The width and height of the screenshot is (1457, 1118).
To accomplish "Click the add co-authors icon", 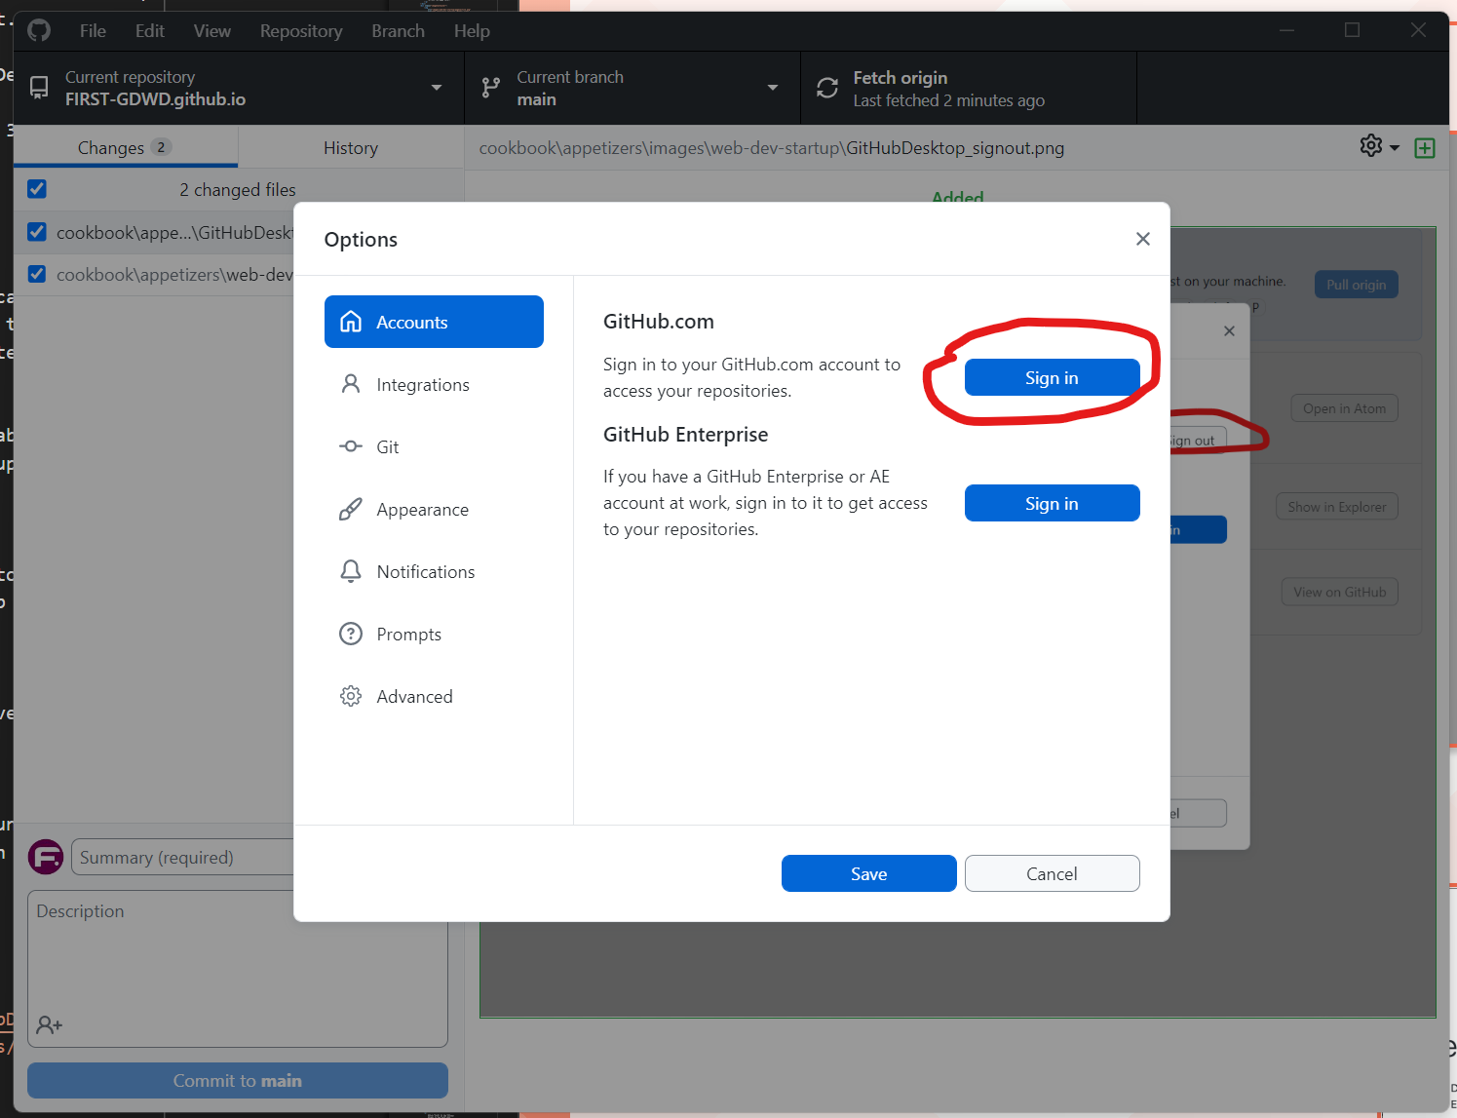I will click(x=49, y=1025).
